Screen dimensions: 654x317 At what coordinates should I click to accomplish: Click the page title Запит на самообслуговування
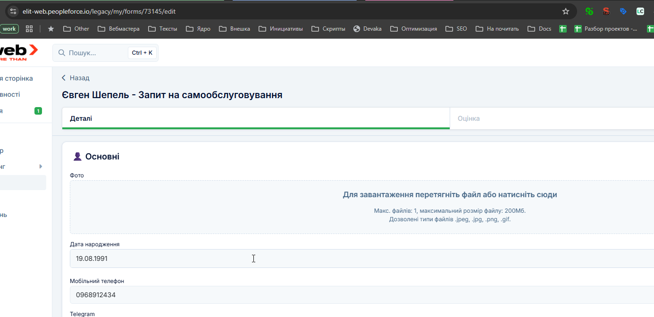click(210, 95)
